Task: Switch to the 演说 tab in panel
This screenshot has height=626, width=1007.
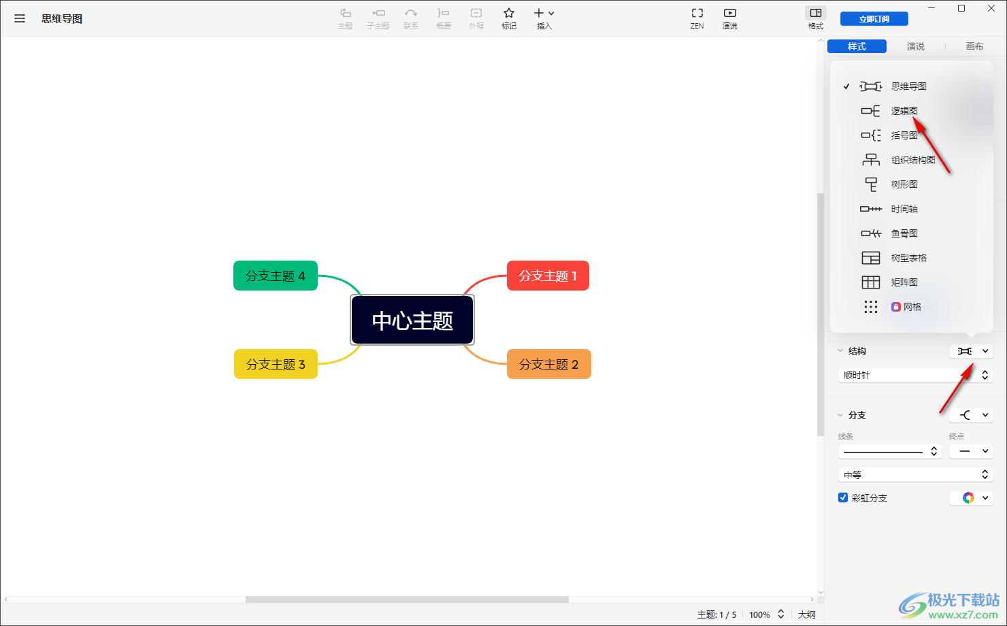Action: 916,46
